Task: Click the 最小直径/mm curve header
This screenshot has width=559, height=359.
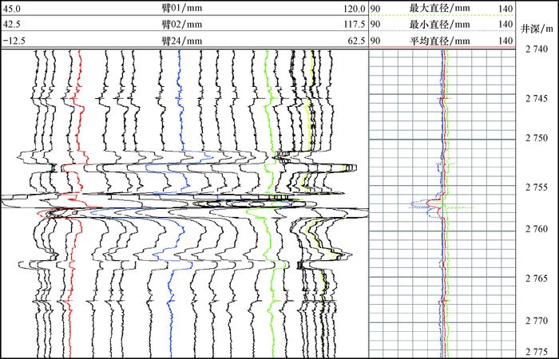Action: tap(438, 24)
